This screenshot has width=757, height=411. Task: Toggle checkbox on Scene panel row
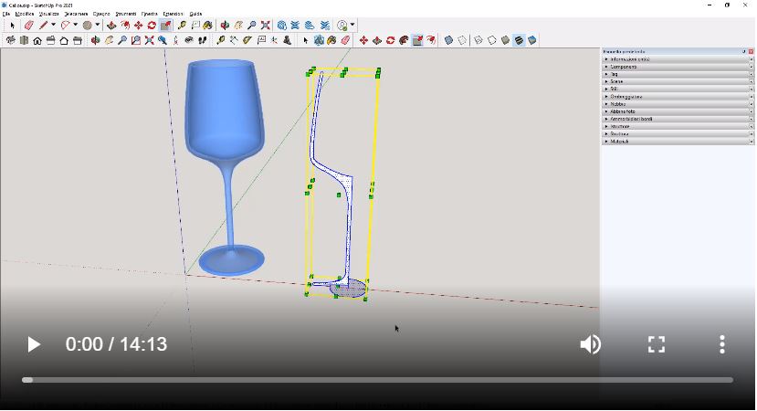[x=752, y=81]
